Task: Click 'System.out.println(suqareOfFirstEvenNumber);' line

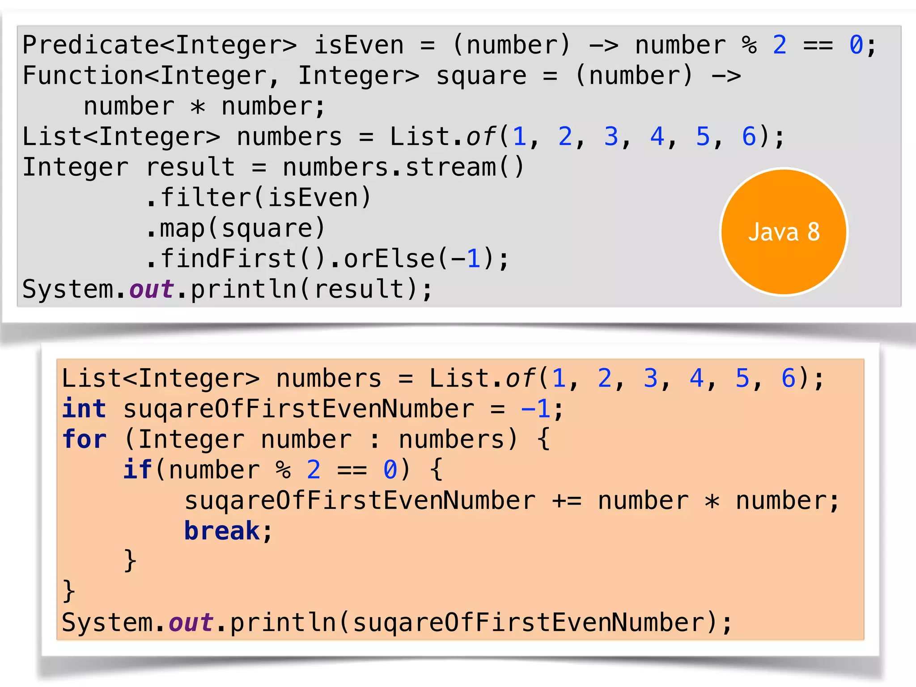Action: click(397, 623)
